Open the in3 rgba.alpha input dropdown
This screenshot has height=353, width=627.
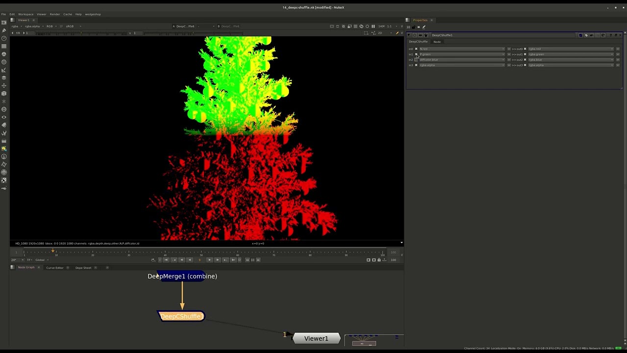click(462, 65)
